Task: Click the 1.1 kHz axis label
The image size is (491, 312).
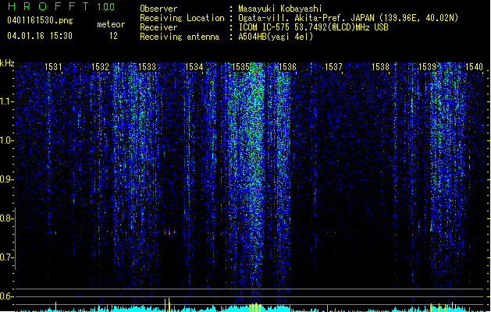Action: tap(6, 101)
